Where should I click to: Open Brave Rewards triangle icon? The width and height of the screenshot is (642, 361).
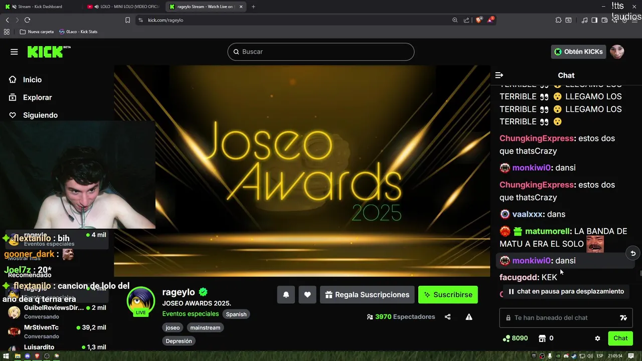tap(491, 20)
